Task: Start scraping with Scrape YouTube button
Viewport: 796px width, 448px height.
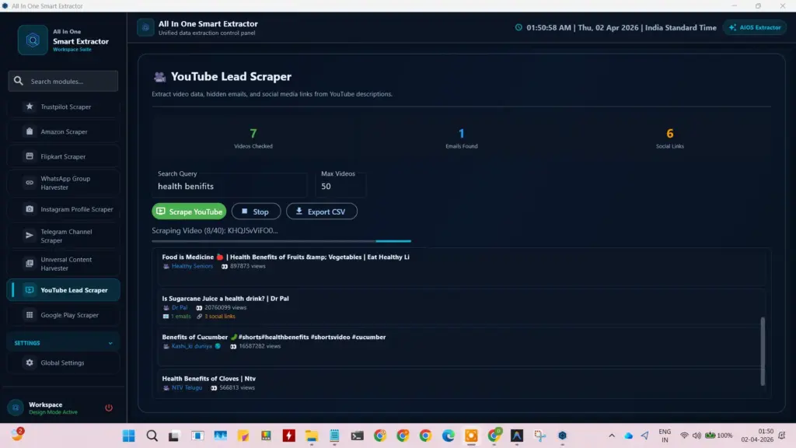Action: click(189, 212)
